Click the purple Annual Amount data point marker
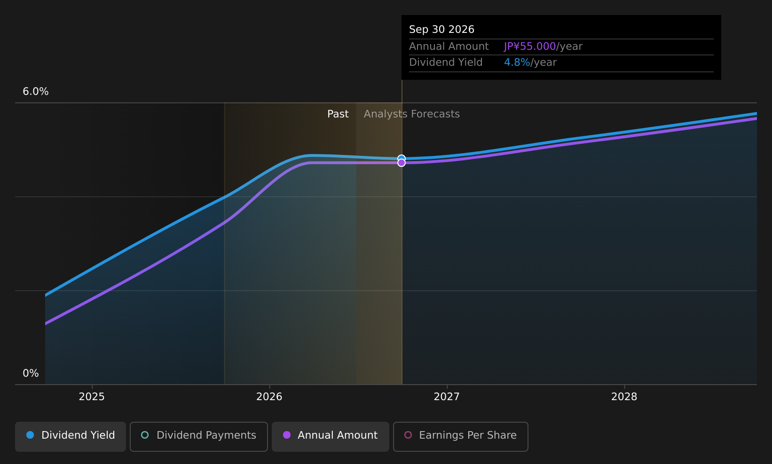This screenshot has height=464, width=772. coord(402,163)
